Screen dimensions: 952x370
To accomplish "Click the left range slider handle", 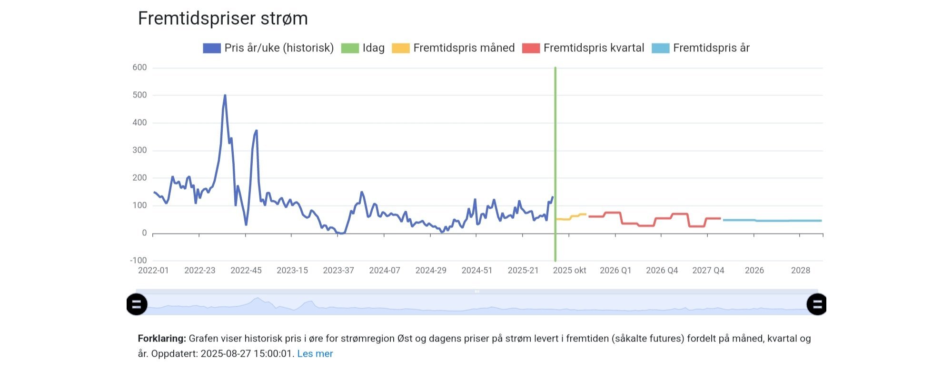I will point(137,304).
